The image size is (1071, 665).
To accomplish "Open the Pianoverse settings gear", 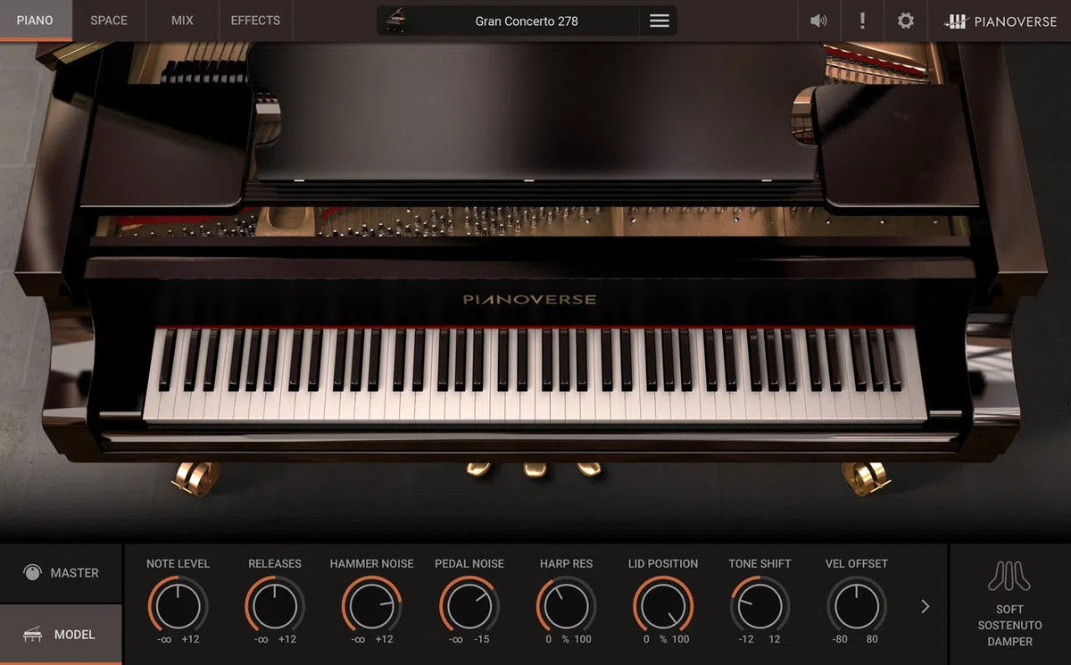I will 904,21.
